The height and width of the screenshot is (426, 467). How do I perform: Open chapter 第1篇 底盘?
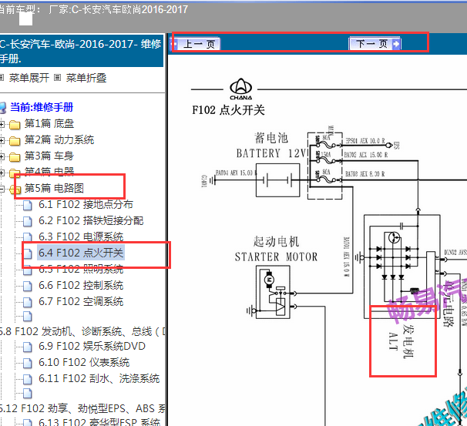pyautogui.click(x=49, y=123)
